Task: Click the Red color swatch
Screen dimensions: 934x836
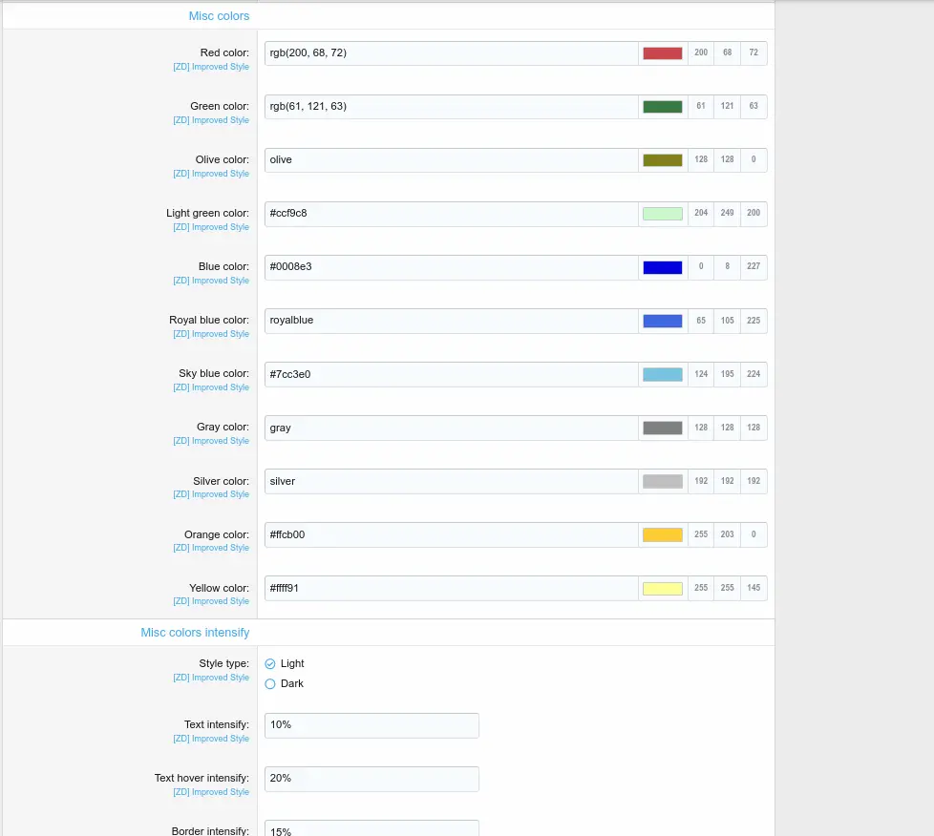Action: click(662, 53)
